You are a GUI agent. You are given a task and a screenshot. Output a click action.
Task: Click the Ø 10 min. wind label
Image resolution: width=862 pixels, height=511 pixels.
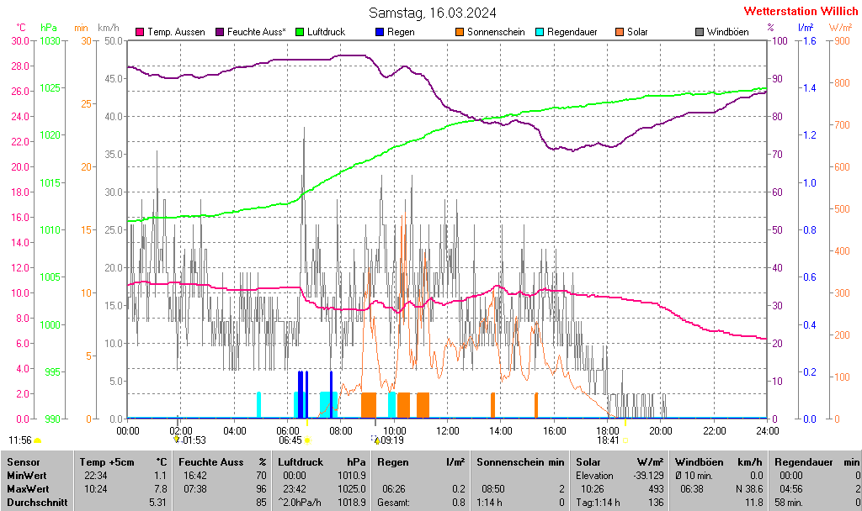coord(694,476)
